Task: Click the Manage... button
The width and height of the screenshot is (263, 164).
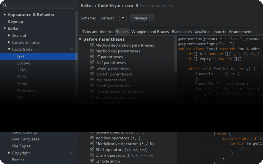Action: [142, 18]
